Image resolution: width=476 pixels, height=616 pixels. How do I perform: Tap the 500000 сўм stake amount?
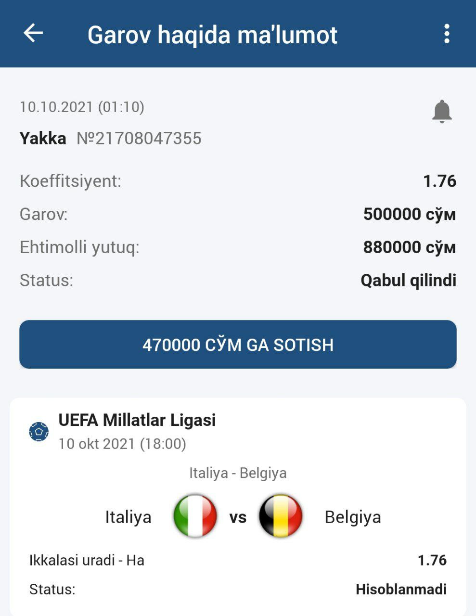click(x=409, y=214)
